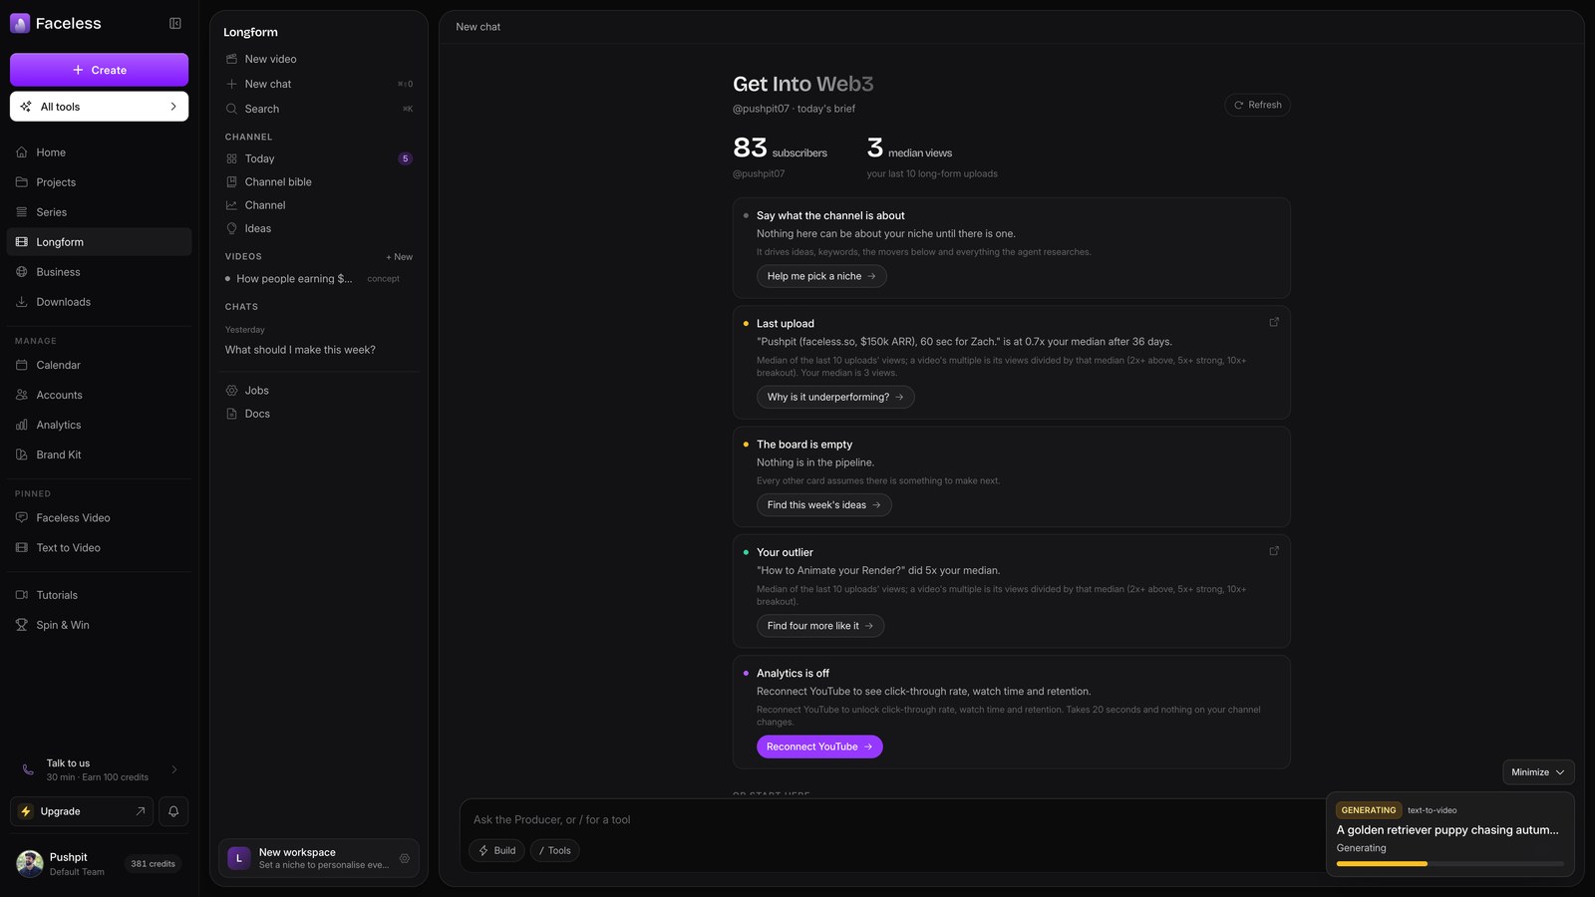Minimize the generation panel
This screenshot has height=897, width=1595.
[x=1538, y=772]
